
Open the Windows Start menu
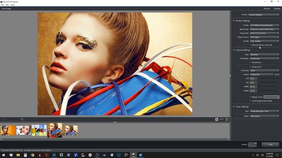point(4,155)
